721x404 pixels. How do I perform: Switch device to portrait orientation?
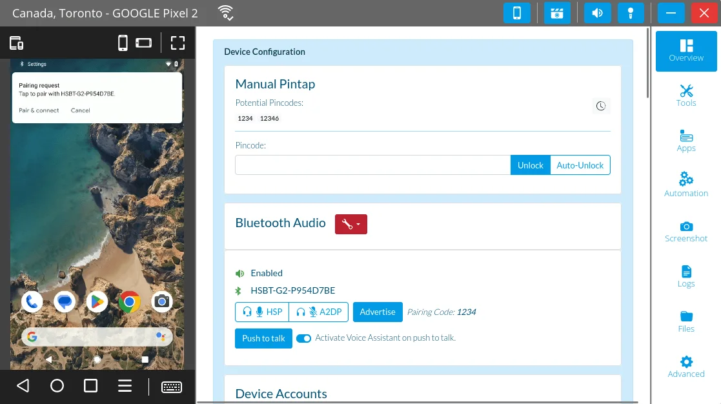click(x=123, y=43)
